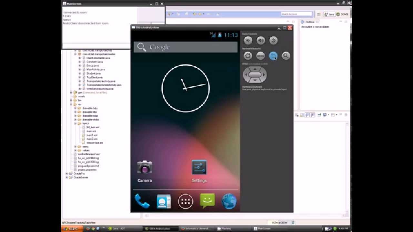Raise the emulator volume with volume-up button
413x232 pixels.
pyautogui.click(x=261, y=40)
